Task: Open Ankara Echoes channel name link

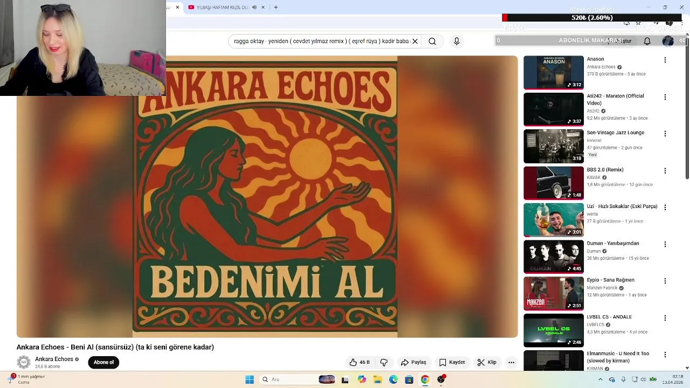Action: click(54, 359)
